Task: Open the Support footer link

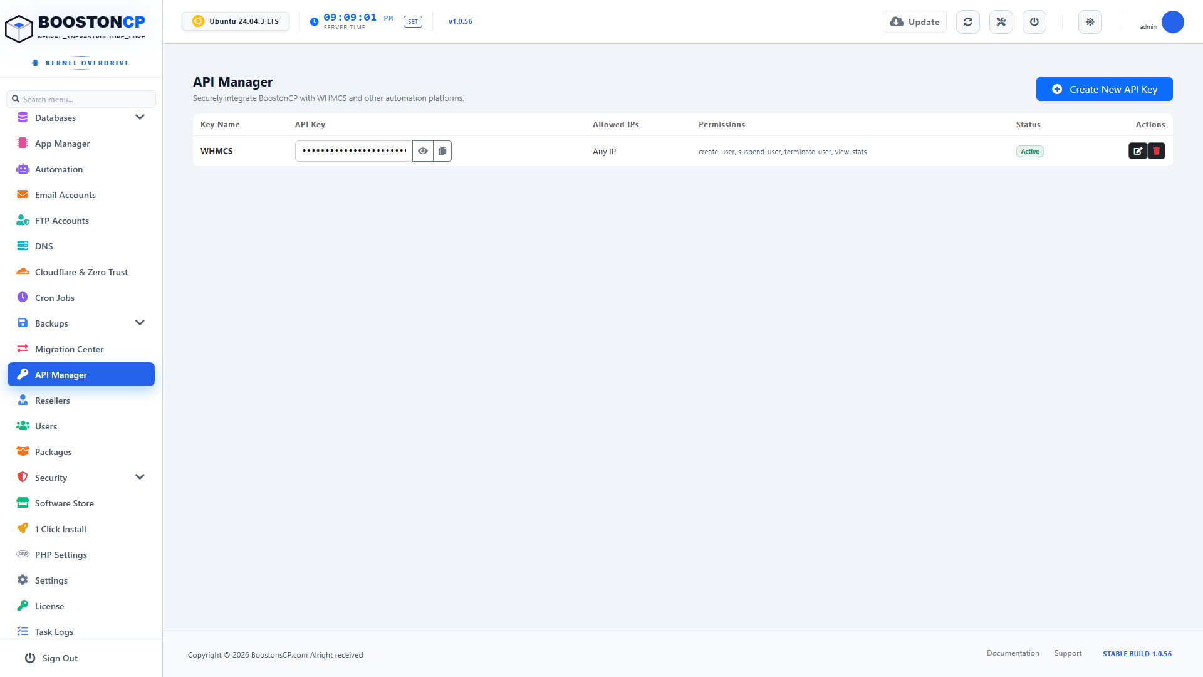Action: (x=1068, y=653)
